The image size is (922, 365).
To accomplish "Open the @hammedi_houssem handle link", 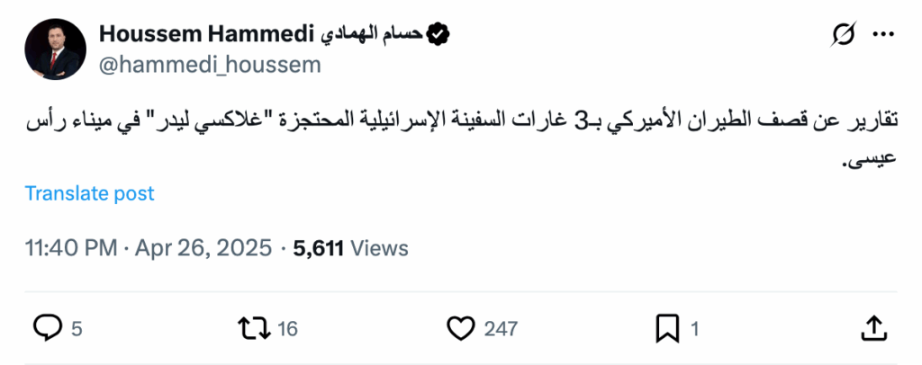I will (210, 66).
